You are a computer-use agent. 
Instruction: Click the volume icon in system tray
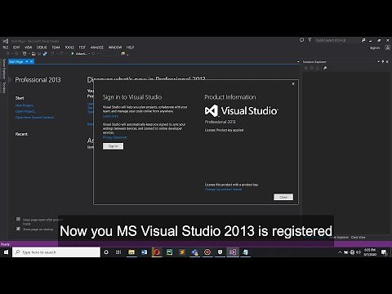tap(359, 252)
